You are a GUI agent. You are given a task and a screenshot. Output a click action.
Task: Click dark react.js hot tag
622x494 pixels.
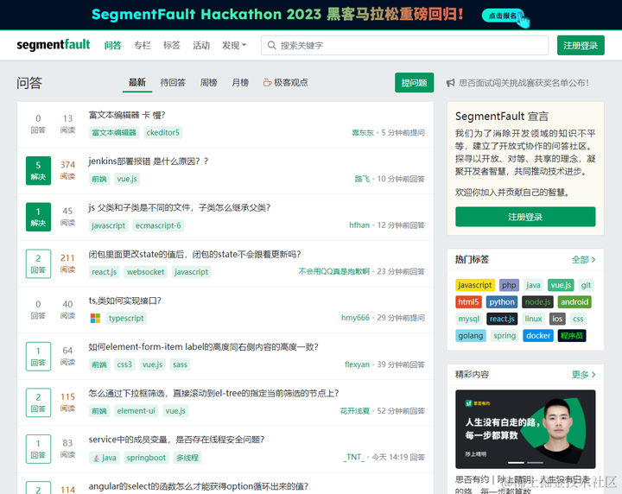click(x=502, y=319)
